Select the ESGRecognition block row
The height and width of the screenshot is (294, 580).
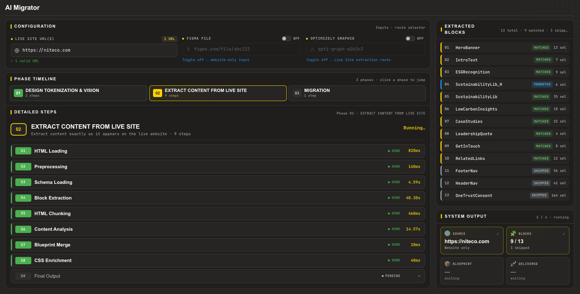pos(505,72)
